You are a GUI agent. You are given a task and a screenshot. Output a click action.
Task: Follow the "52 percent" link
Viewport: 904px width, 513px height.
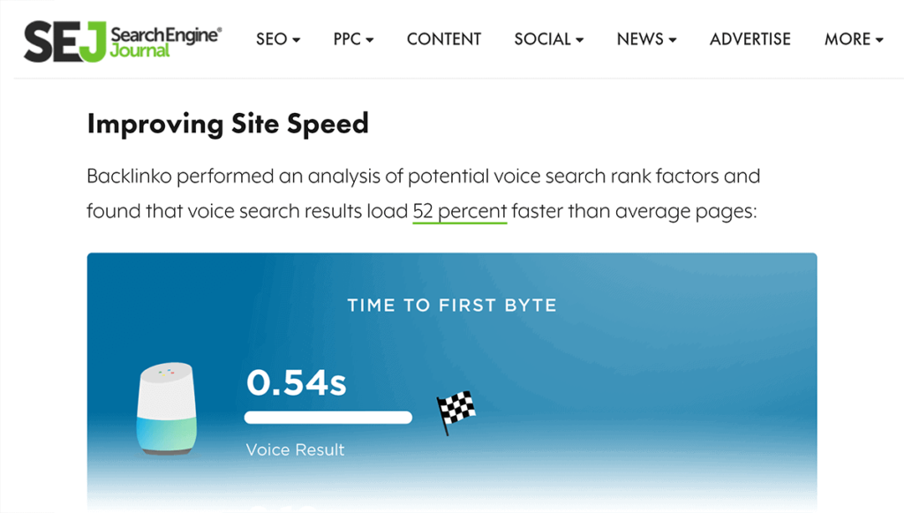pos(460,212)
